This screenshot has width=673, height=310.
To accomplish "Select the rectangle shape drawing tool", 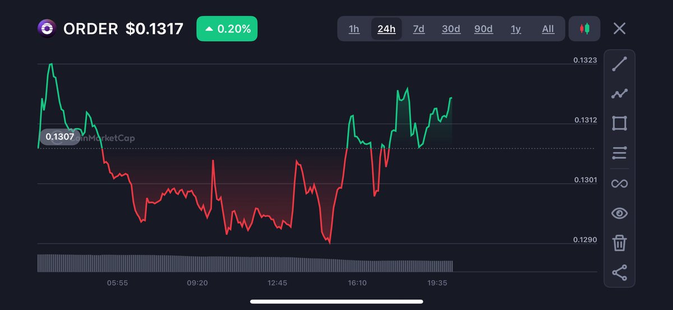I will (x=619, y=124).
